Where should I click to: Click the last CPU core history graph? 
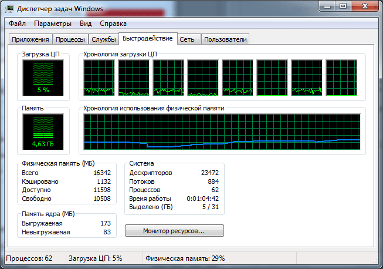(x=341, y=78)
